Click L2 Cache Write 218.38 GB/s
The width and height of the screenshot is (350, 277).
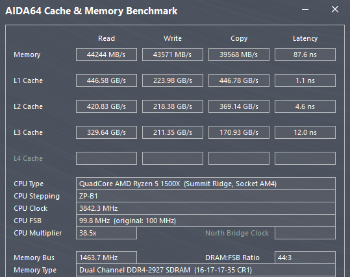[x=173, y=106]
